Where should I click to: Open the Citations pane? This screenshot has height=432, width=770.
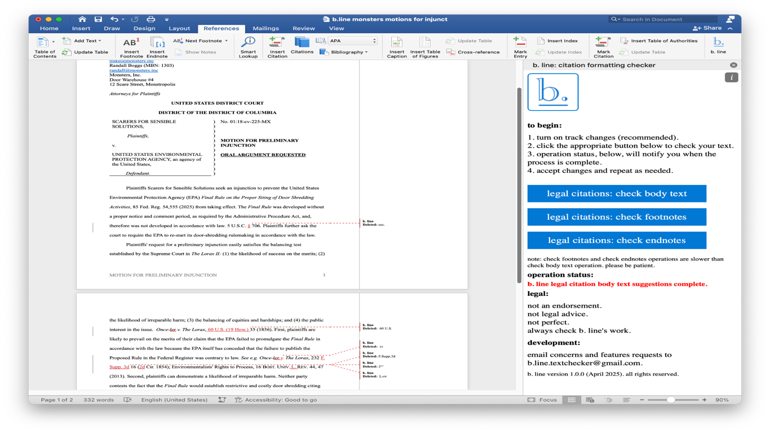[302, 46]
